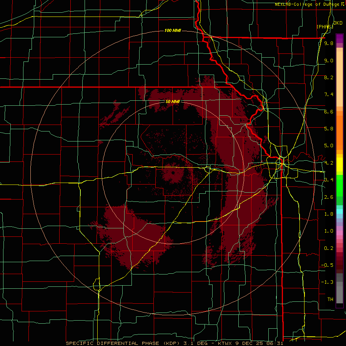The width and height of the screenshot is (346, 346).
Task: Click the 4.2 value on color scale
Action: pos(329,163)
